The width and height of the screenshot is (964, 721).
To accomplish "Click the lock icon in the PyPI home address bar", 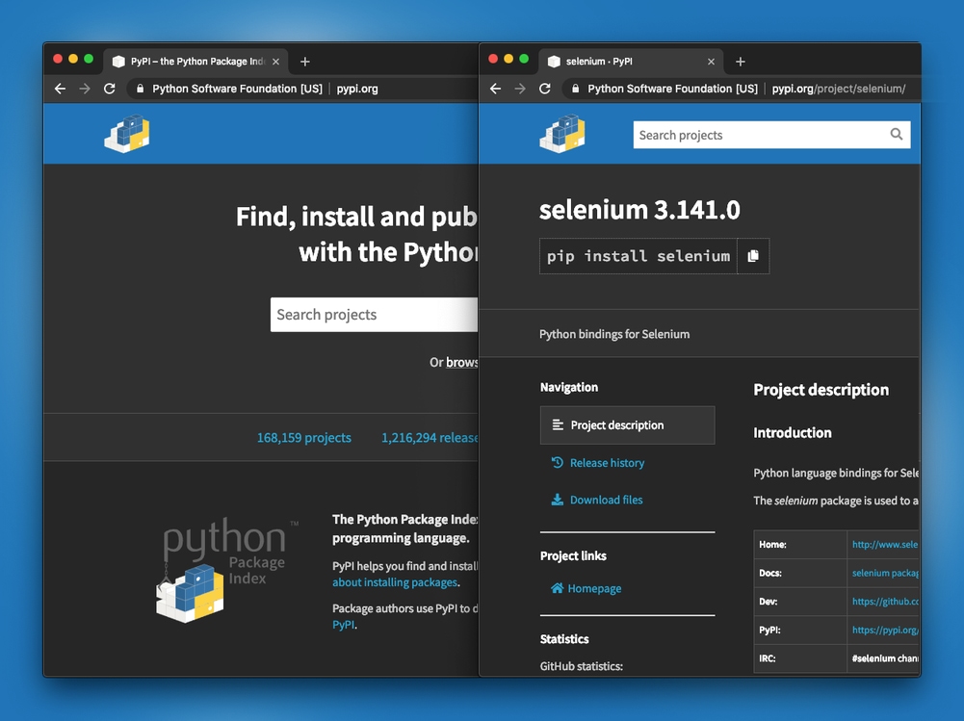I will coord(141,89).
